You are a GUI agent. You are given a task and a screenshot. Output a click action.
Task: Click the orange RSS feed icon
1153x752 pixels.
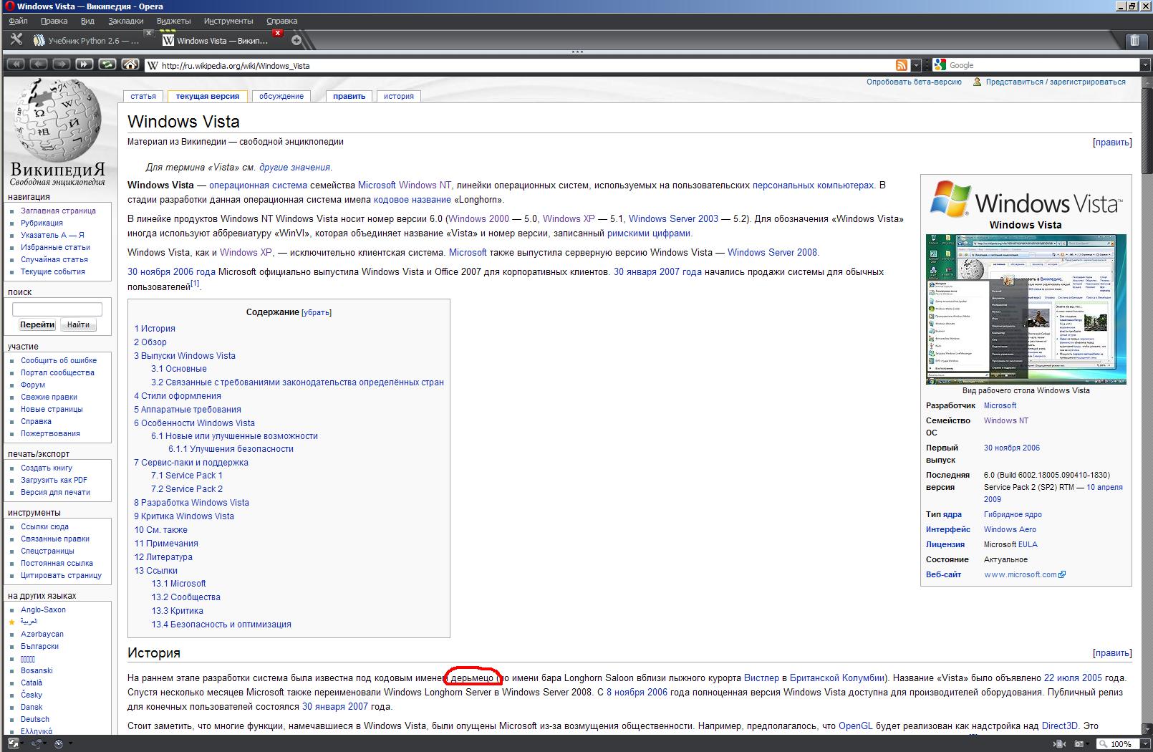(902, 65)
